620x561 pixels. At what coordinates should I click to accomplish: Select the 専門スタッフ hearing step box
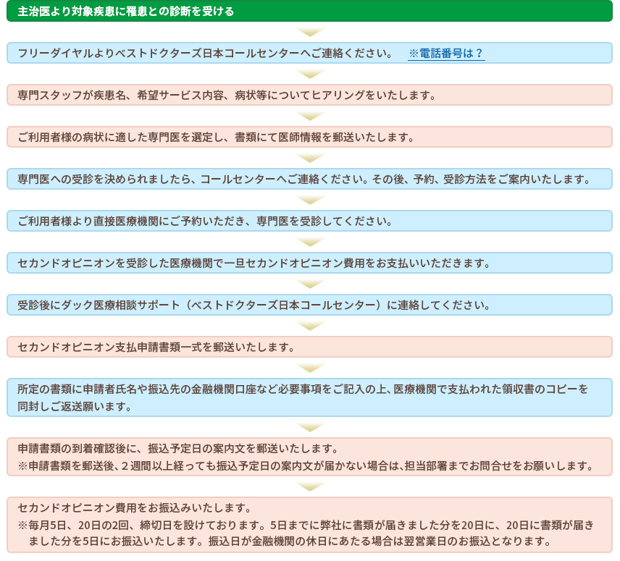309,96
